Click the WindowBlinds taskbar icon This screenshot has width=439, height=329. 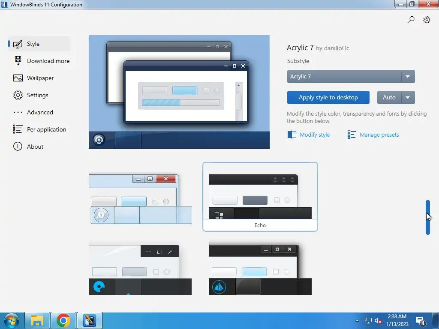[90, 320]
